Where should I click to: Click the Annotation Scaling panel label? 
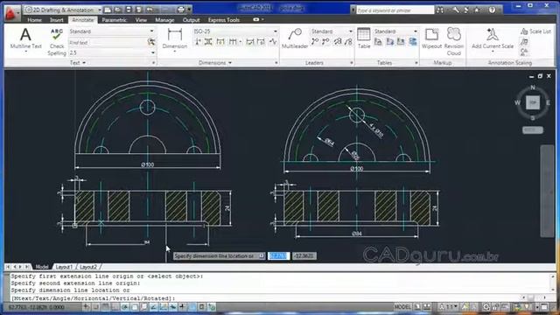coord(509,63)
